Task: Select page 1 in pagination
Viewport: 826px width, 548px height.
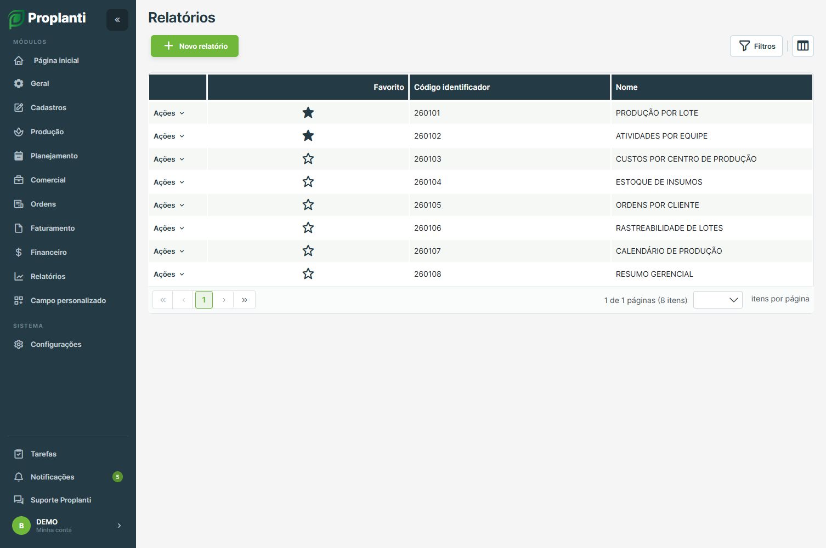Action: pyautogui.click(x=204, y=300)
